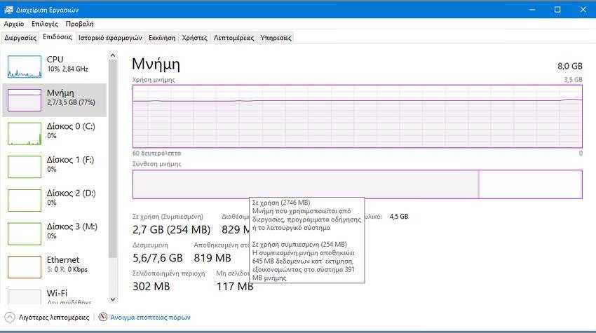Click the Ethernet label in sidebar
The image size is (596, 333).
pos(63,259)
